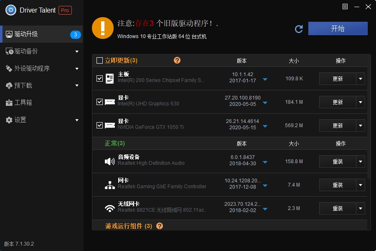Open action dropdown arrow for GTX 1050 Ti 更新
Screen dimensions: 376x251
click(x=361, y=125)
